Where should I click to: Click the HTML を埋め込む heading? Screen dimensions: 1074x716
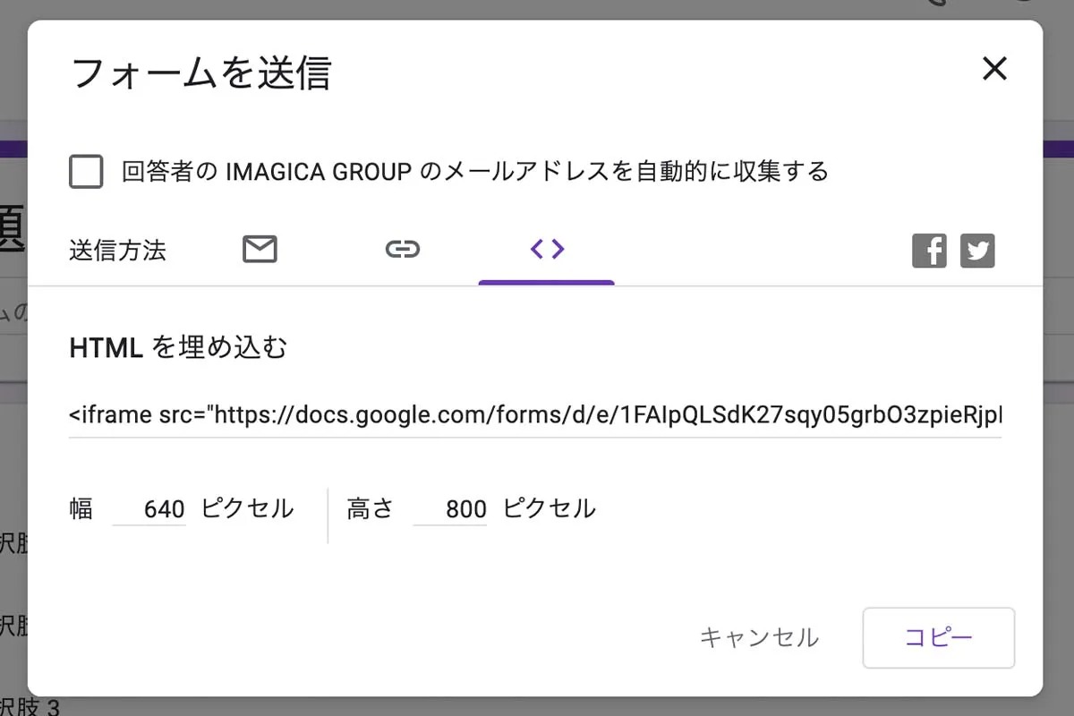(178, 347)
